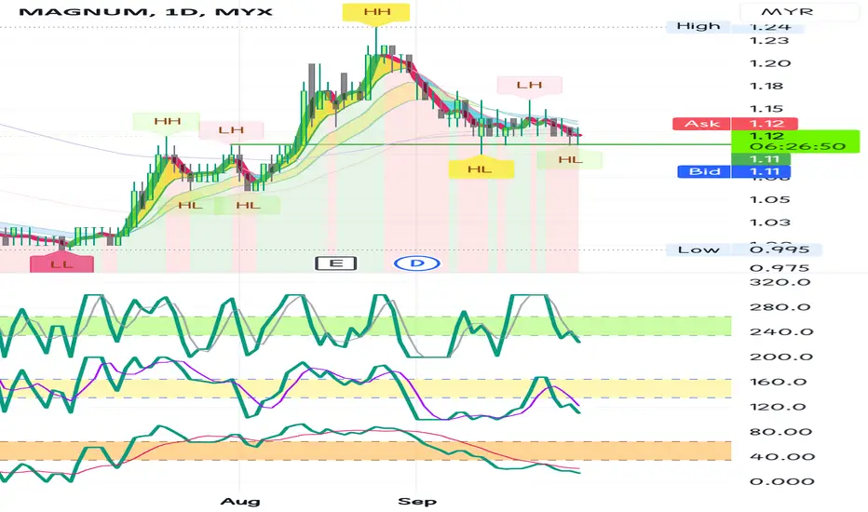Select the yellow HL label
868x512 pixels.
point(481,169)
